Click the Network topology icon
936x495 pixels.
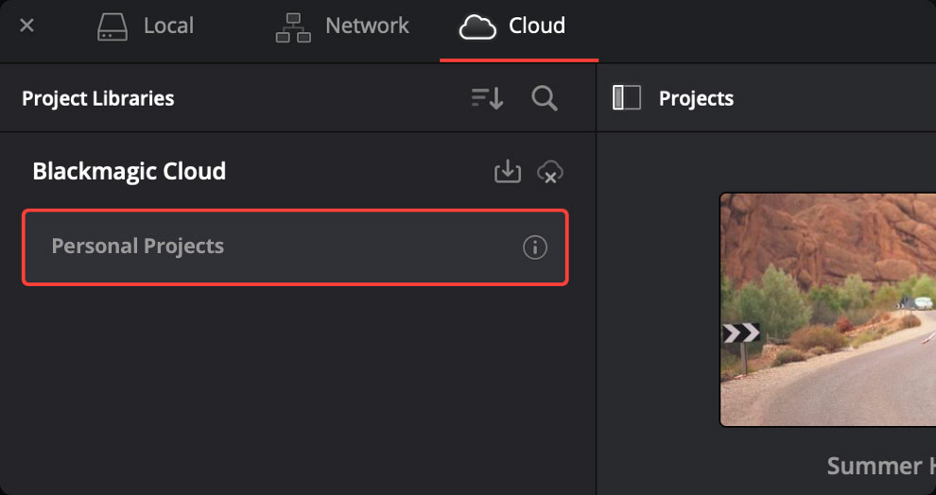[293, 27]
